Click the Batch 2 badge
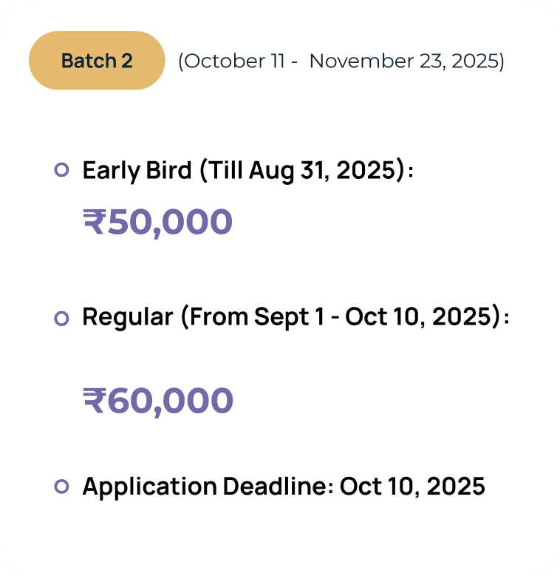This screenshot has height=576, width=560. pyautogui.click(x=97, y=61)
